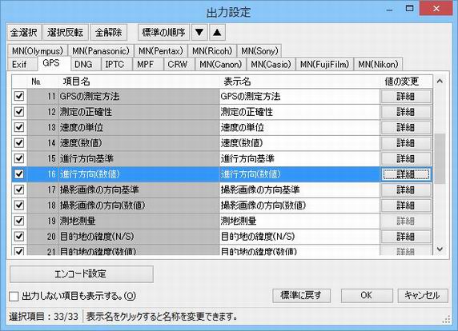The image size is (458, 331).
Task: Click the vertical scrollbar thumb
Action: 440,158
